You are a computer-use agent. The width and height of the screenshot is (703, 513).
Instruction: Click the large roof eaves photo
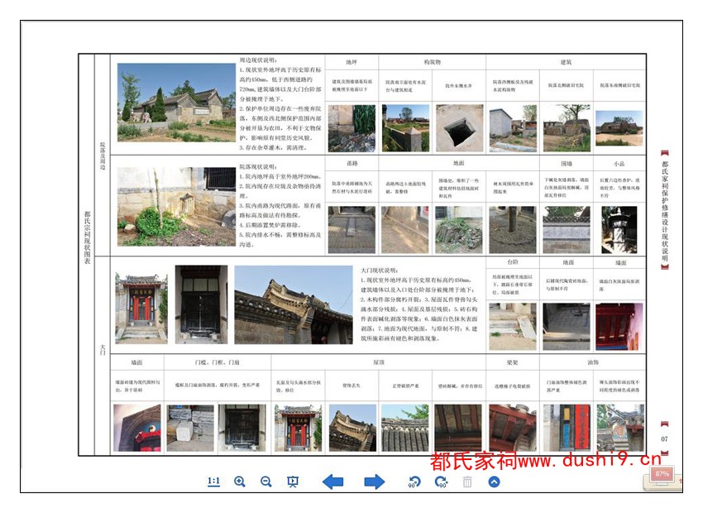coord(294,304)
